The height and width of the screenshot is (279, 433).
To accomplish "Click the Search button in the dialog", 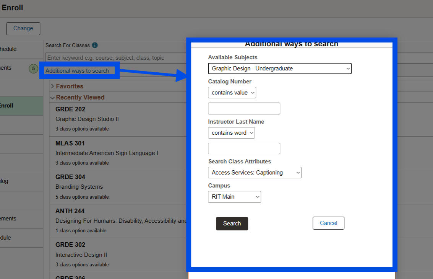I will pyautogui.click(x=232, y=224).
